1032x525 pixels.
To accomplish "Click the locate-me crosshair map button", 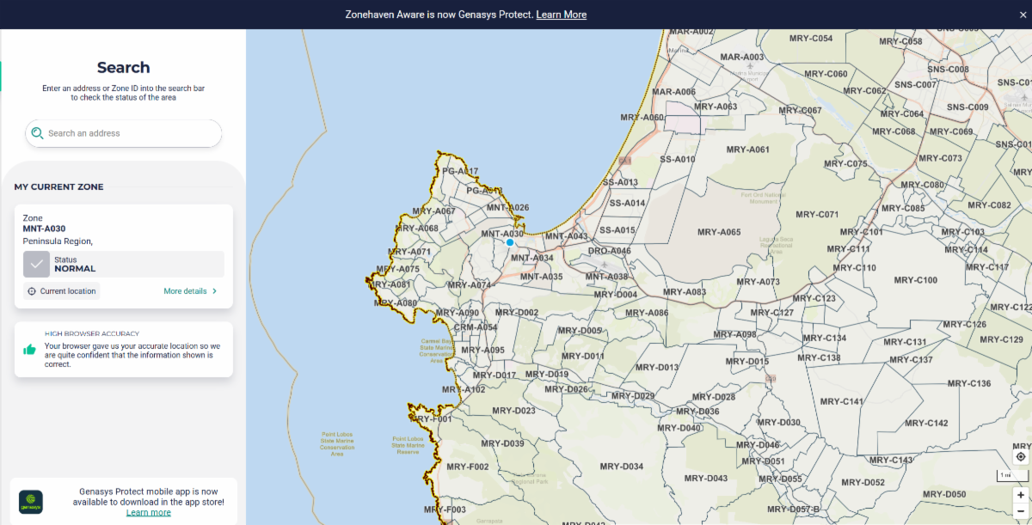I will tap(1021, 457).
